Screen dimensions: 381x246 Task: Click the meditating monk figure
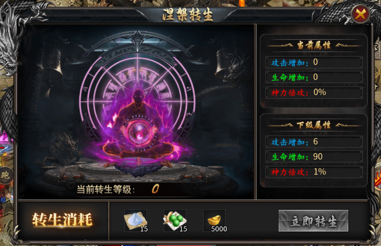(x=138, y=129)
